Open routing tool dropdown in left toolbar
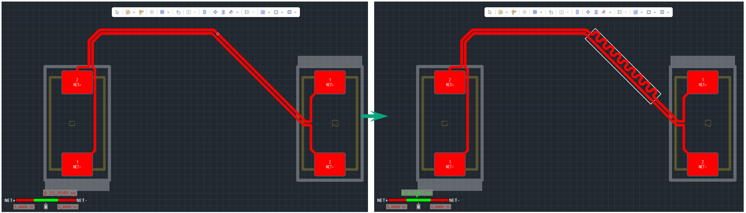The image size is (746, 213). tap(134, 12)
